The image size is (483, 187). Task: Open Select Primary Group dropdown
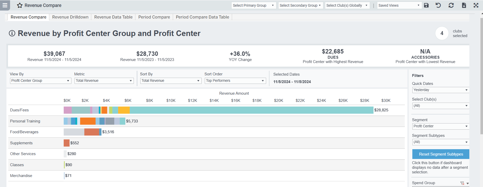[254, 5]
